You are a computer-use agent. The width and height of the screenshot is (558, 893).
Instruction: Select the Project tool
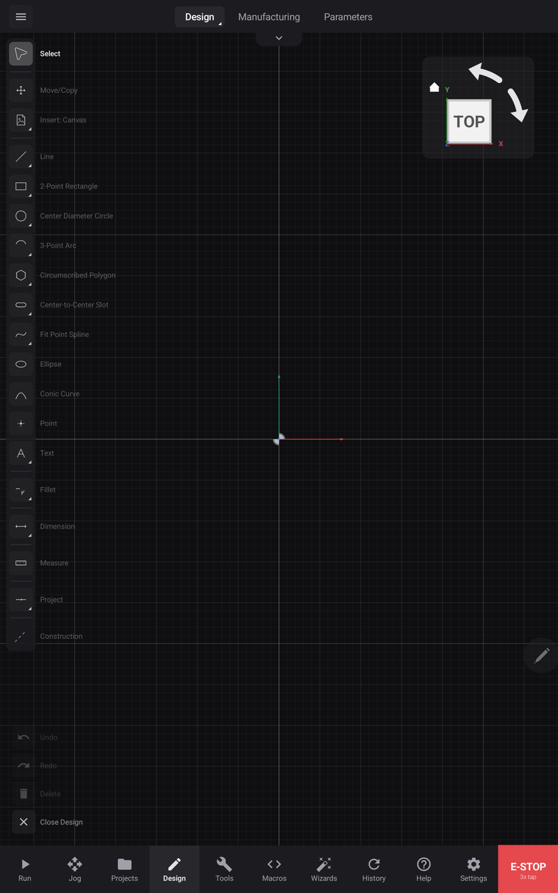(x=21, y=600)
